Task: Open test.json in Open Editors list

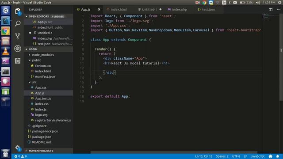Action: pyautogui.click(x=49, y=44)
